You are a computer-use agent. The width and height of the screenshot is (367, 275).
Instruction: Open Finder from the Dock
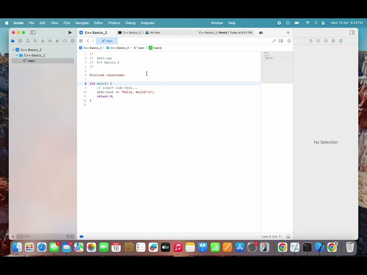(x=17, y=247)
